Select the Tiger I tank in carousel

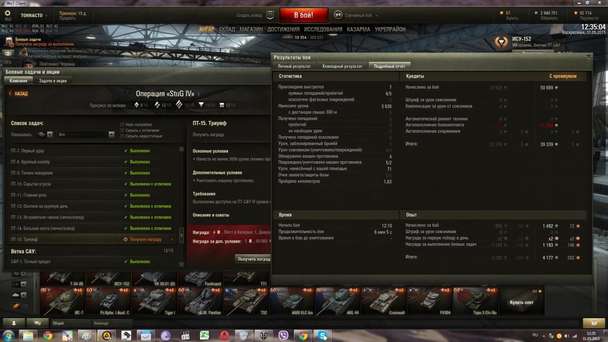coord(155,302)
